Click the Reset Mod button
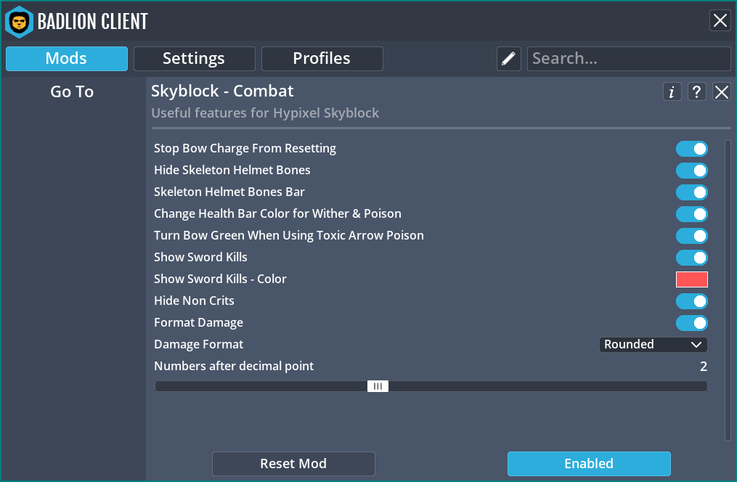The image size is (737, 482). pos(293,464)
